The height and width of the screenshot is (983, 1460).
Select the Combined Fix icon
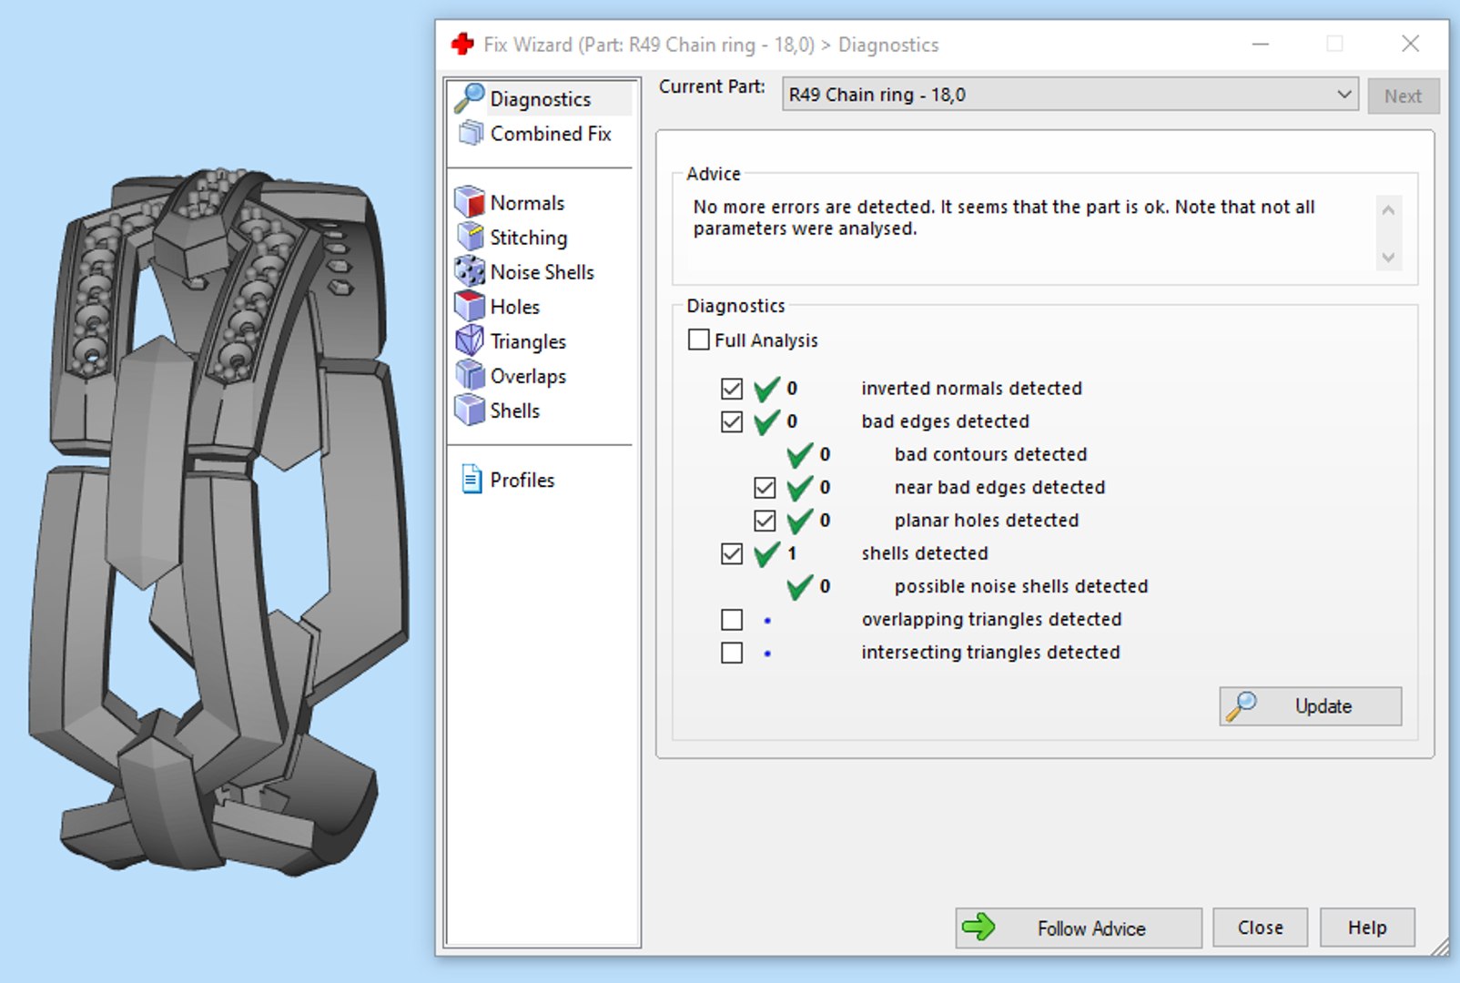pyautogui.click(x=471, y=133)
